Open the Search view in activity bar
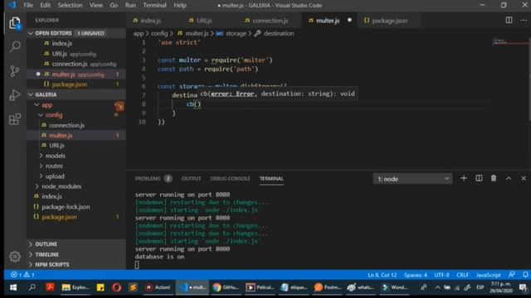The width and height of the screenshot is (531, 298). pos(15,46)
